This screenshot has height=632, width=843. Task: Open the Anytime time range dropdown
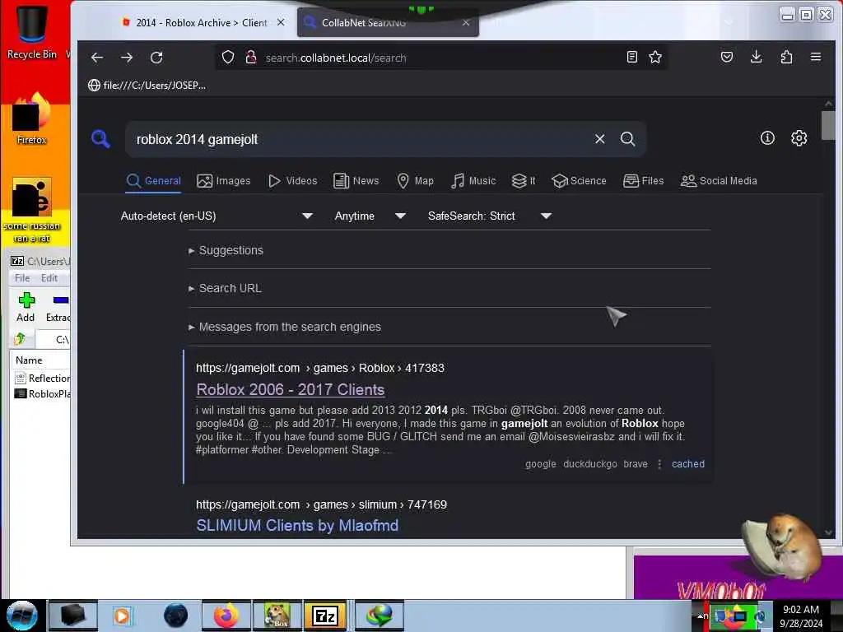point(370,216)
